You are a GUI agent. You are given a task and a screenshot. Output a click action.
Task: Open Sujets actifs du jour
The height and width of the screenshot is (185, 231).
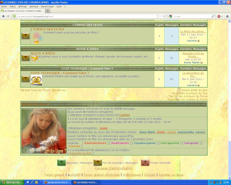(194, 90)
